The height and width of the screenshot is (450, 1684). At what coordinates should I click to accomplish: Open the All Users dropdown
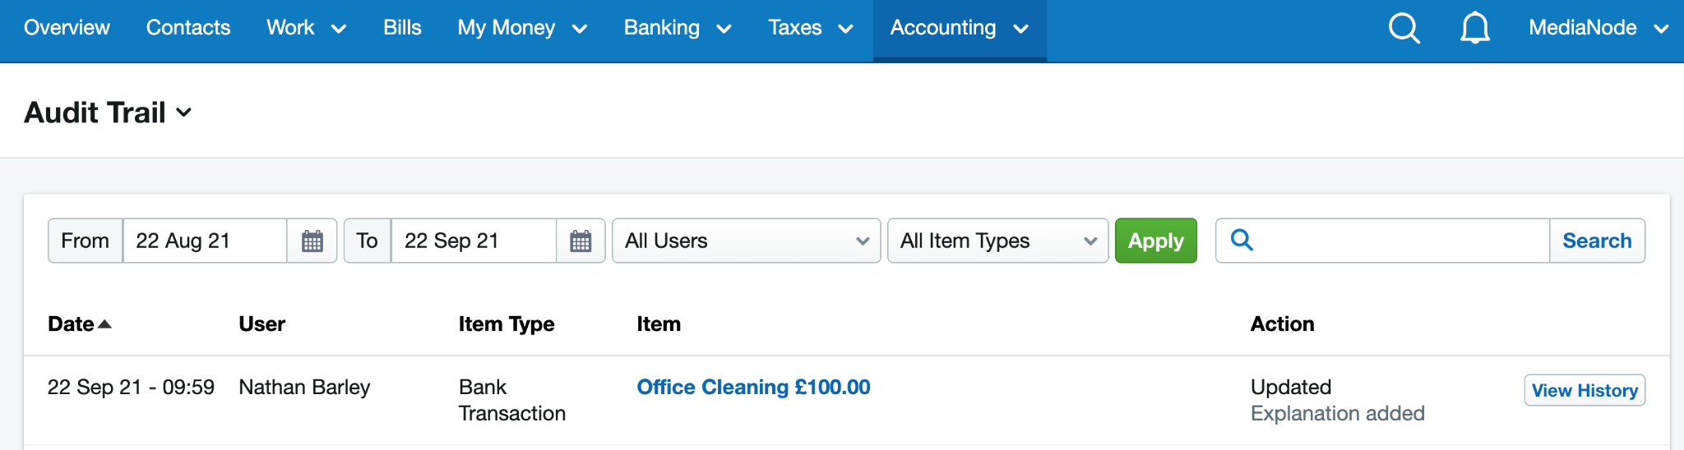pos(747,241)
